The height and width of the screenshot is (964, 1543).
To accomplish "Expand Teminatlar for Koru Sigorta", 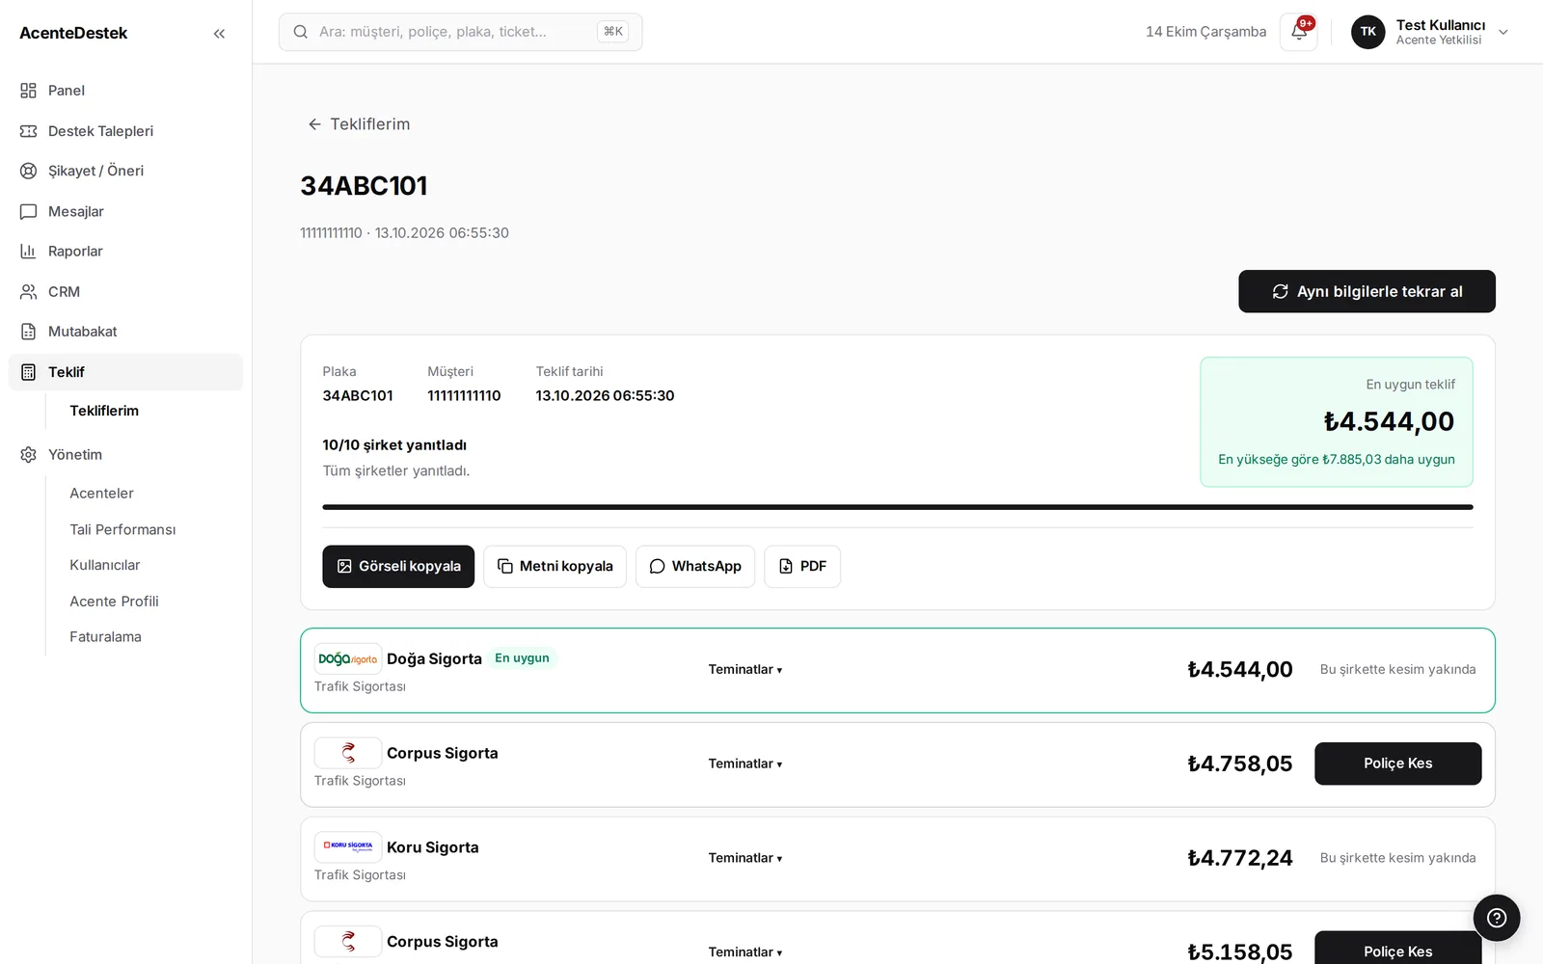I will [x=744, y=858].
